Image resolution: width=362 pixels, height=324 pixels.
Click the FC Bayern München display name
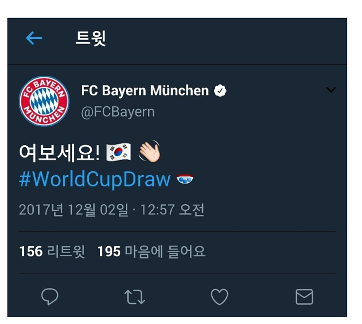(145, 91)
